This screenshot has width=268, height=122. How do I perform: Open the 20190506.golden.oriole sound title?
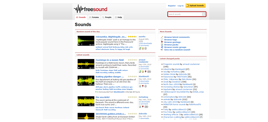(x=111, y=114)
